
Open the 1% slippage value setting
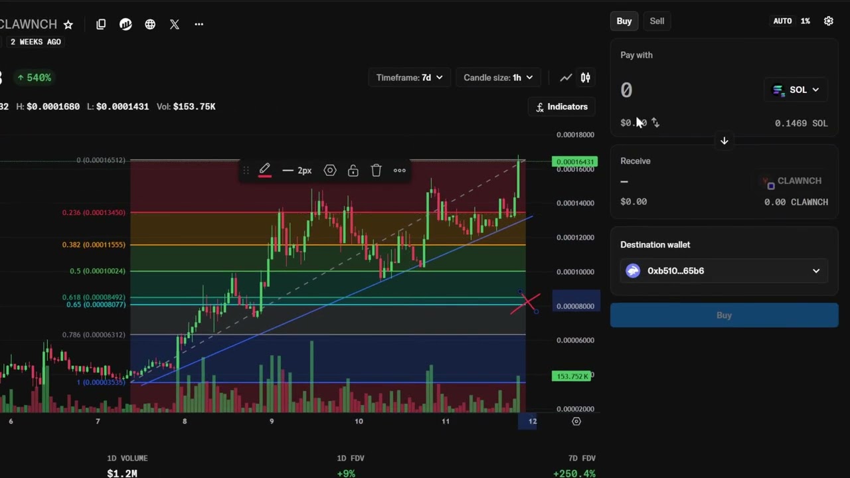pyautogui.click(x=805, y=21)
